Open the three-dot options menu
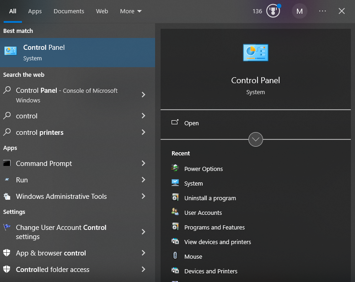Screen dimensions: 355x282 (x=323, y=11)
